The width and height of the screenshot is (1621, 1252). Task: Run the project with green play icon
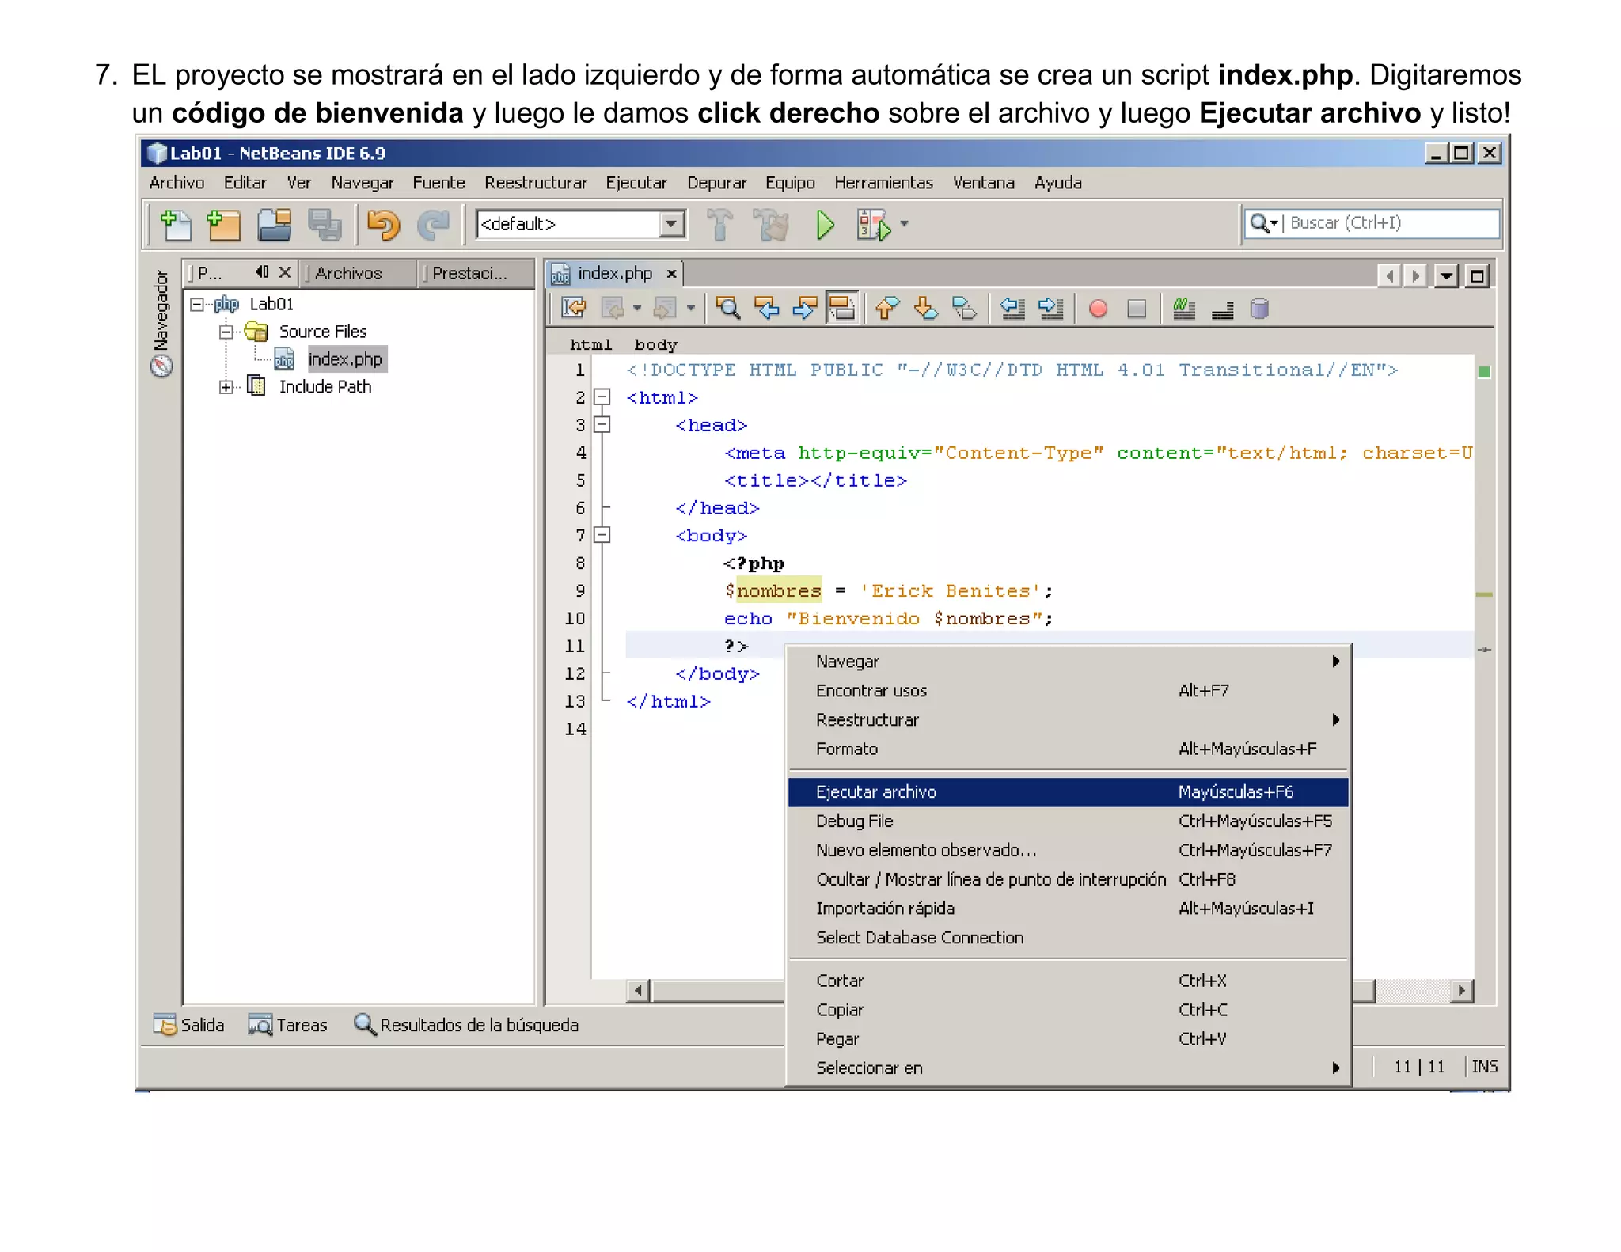825,225
